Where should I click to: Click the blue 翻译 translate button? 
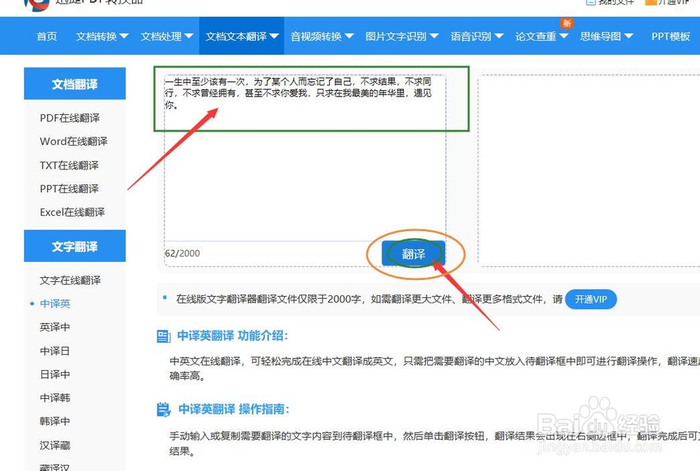click(x=414, y=253)
